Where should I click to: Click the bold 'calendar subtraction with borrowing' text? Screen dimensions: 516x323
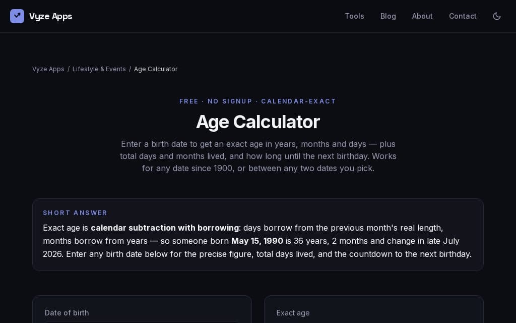(x=165, y=228)
